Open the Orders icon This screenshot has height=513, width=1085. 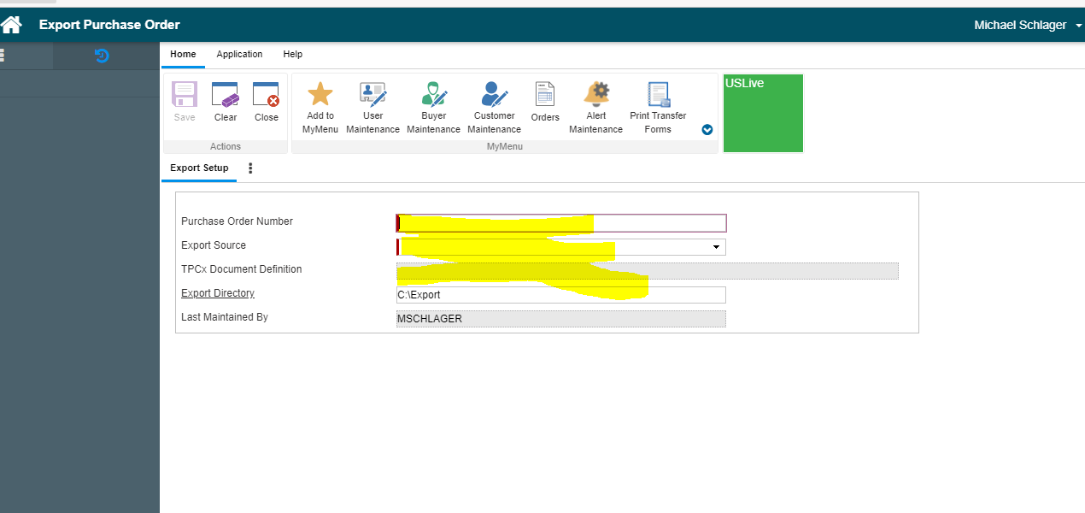coord(545,94)
